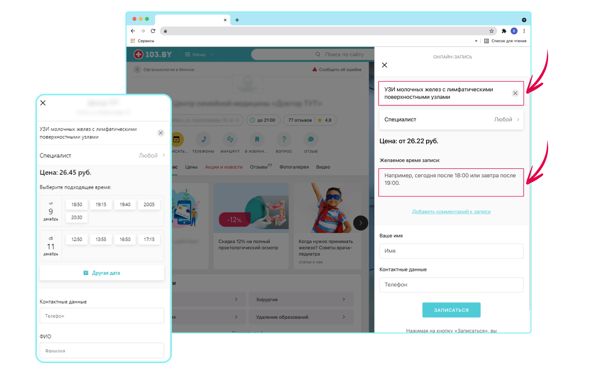Image resolution: width=598 pixels, height=375 pixels.
Task: Show hidden bookmarks with double chevron
Action: click(x=476, y=41)
